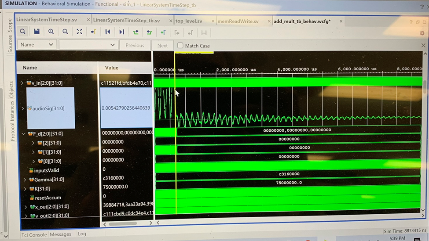The image size is (429, 241).
Task: Expand the Gamma[31:0] signal
Action: 25,180
